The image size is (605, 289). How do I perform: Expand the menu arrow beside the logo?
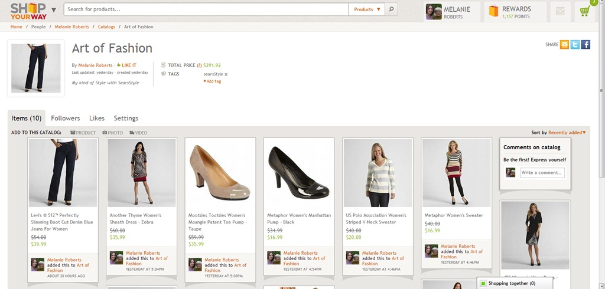[54, 10]
